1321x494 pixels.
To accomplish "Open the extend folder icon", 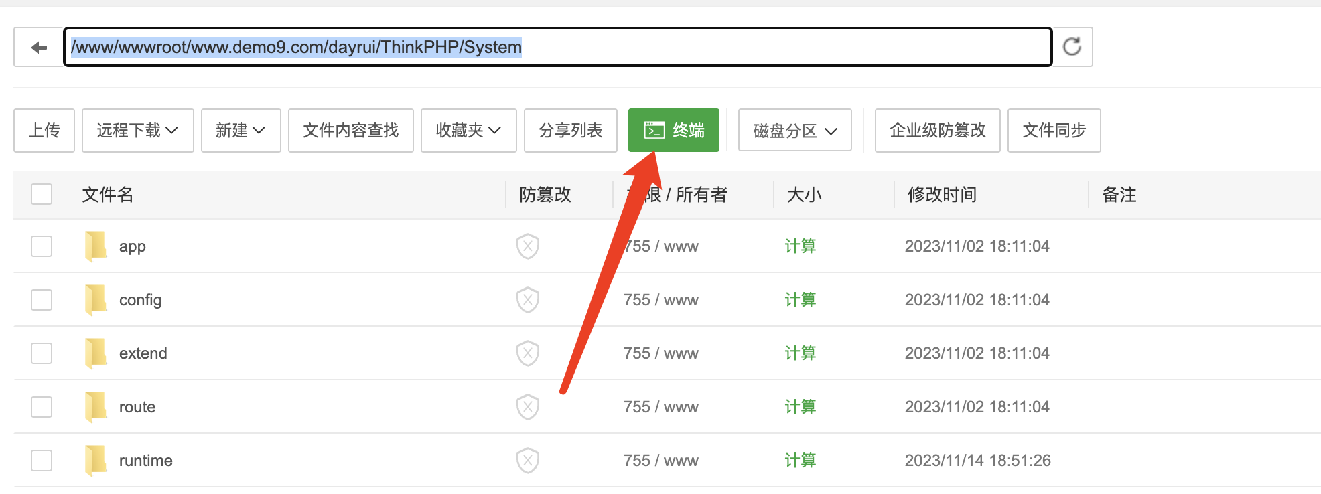I will click(95, 353).
